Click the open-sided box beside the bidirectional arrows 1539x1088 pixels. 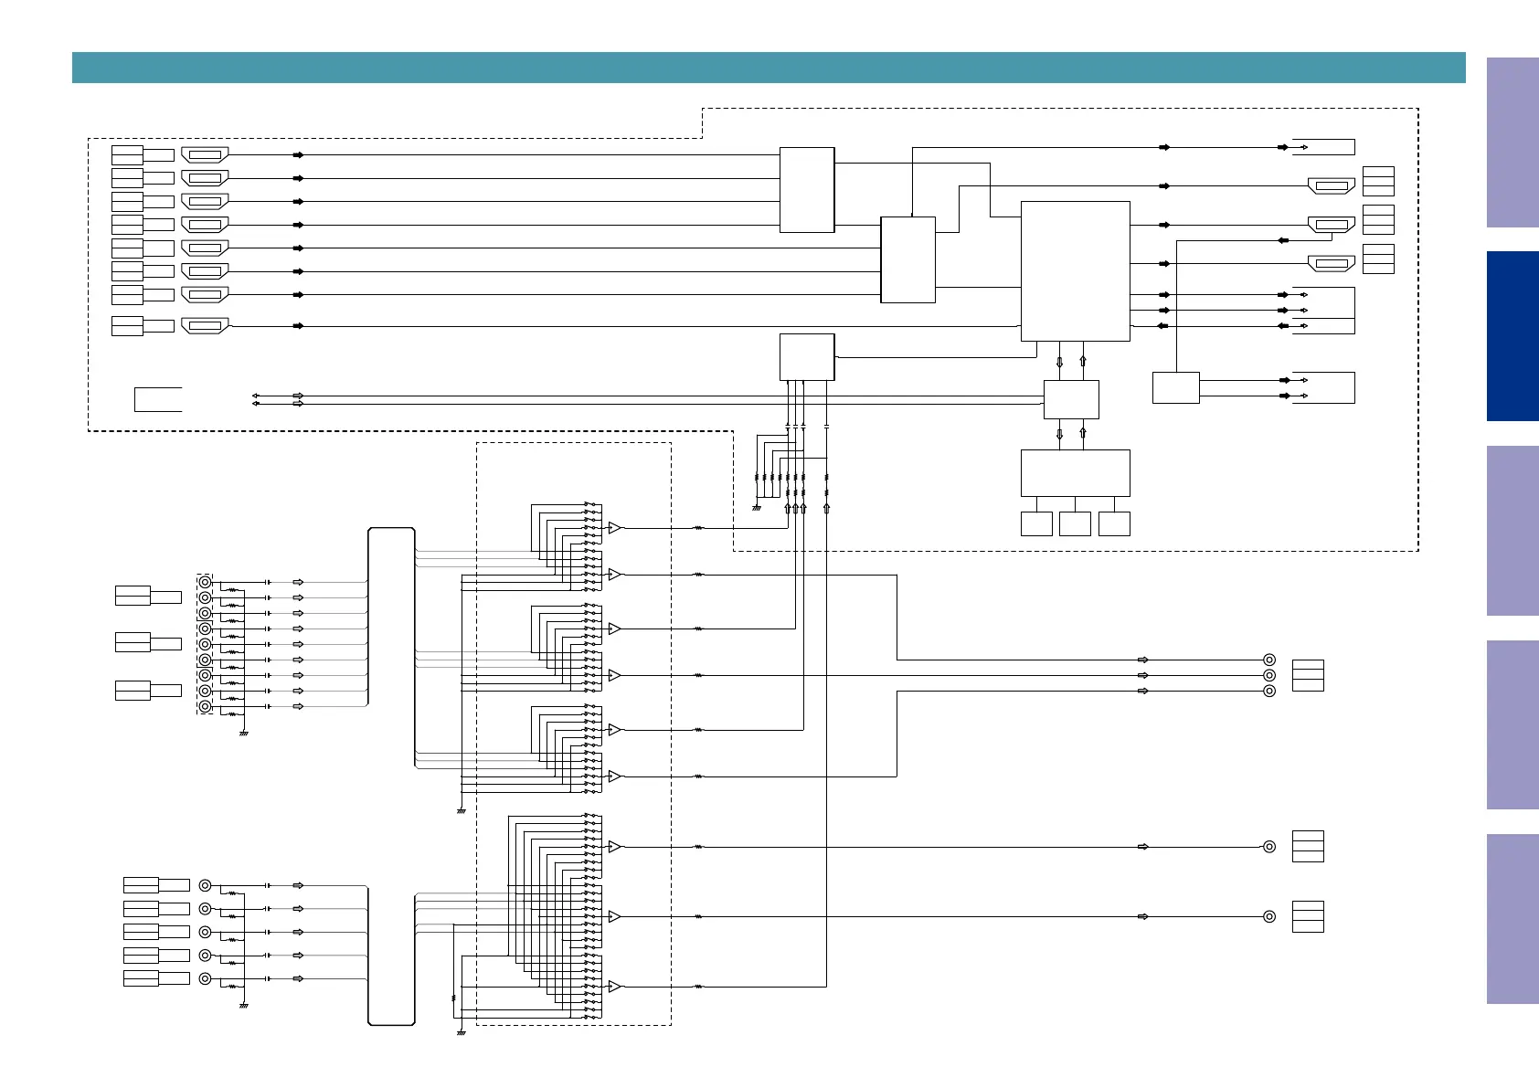tap(158, 399)
